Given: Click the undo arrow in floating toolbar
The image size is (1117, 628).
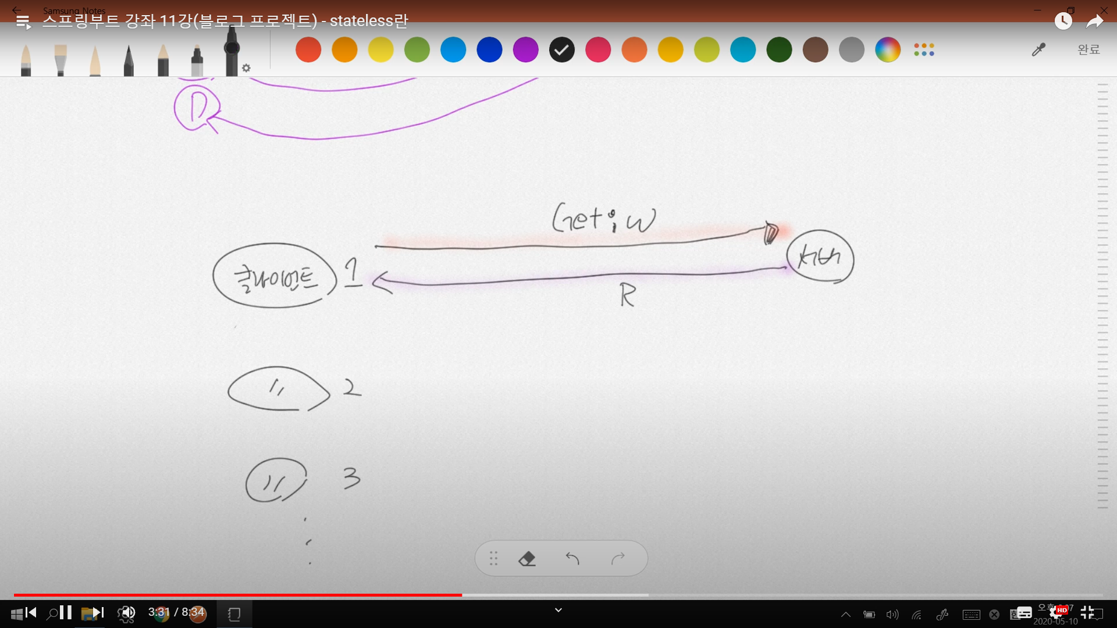Looking at the screenshot, I should (572, 559).
